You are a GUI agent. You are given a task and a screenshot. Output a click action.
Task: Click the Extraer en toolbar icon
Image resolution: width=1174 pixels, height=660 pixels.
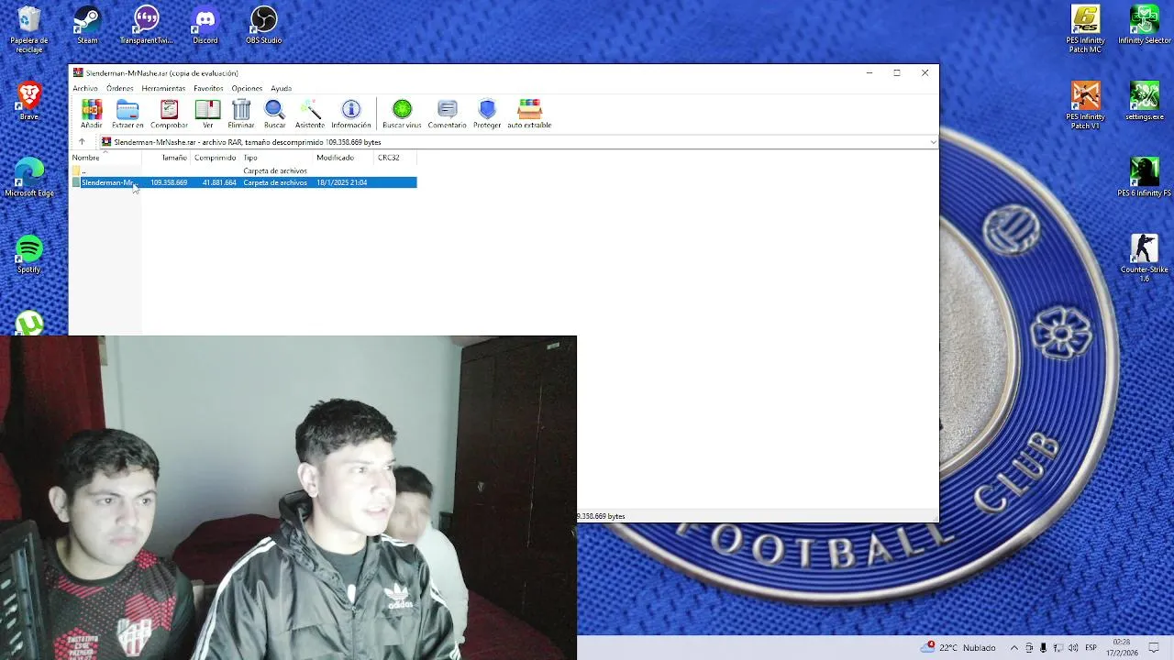[x=127, y=114]
